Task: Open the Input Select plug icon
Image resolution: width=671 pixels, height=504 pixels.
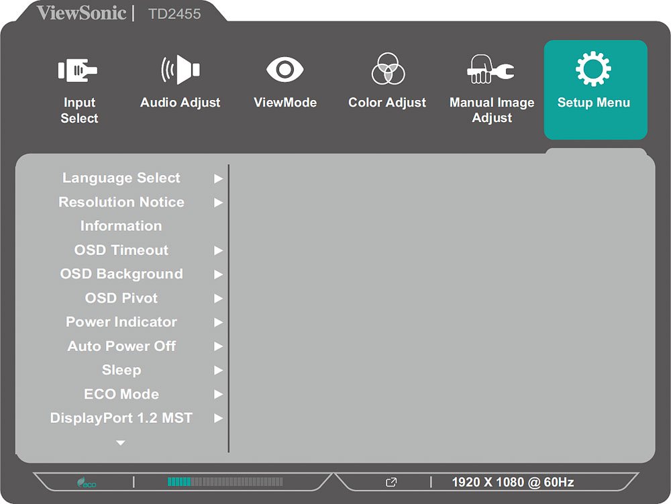Action: point(79,70)
